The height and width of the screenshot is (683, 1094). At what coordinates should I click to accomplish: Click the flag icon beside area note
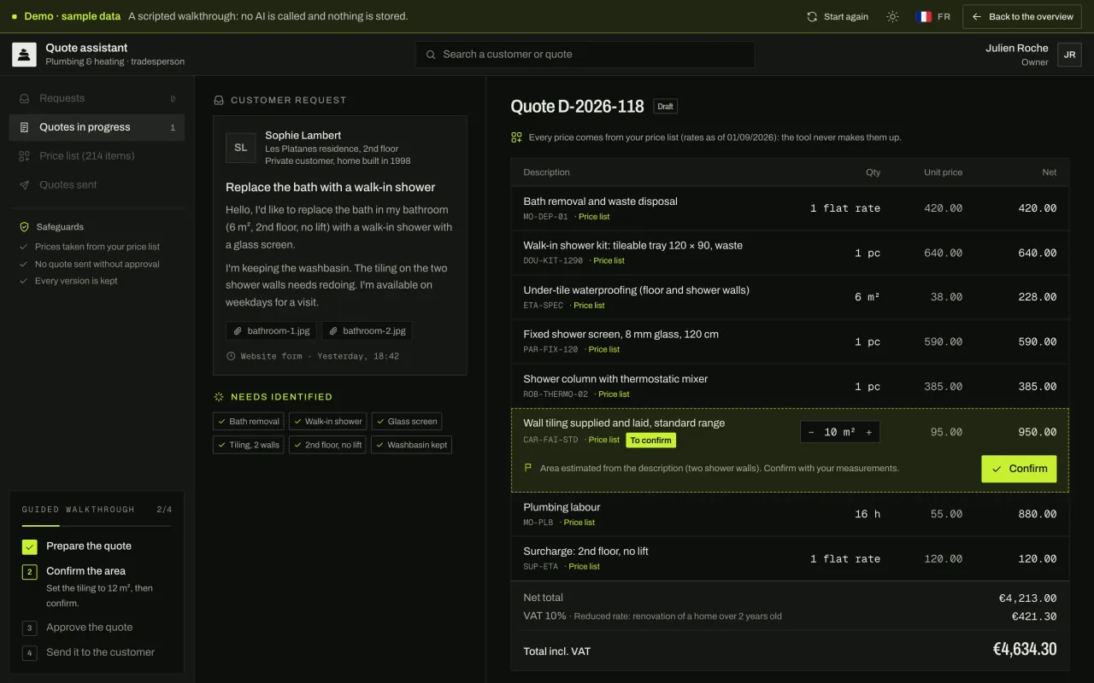(528, 468)
